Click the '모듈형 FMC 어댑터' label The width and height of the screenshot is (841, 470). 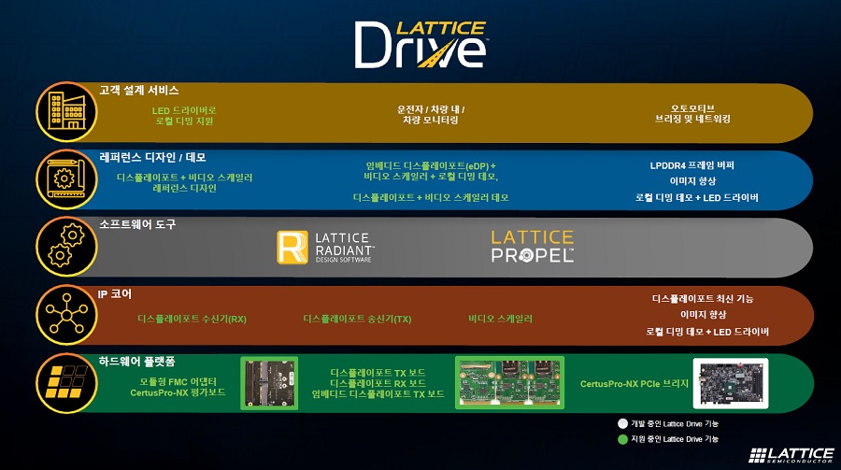[178, 381]
